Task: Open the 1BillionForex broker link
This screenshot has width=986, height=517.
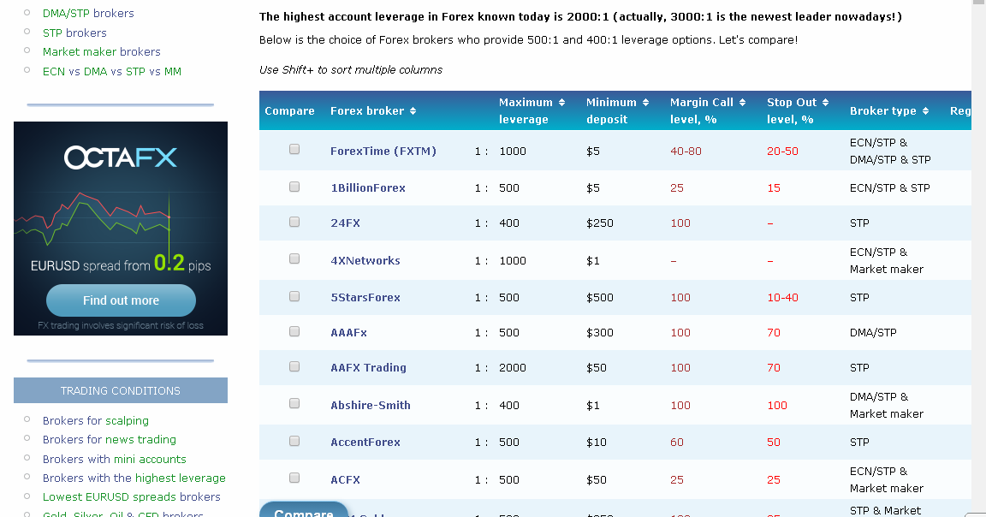Action: 368,188
